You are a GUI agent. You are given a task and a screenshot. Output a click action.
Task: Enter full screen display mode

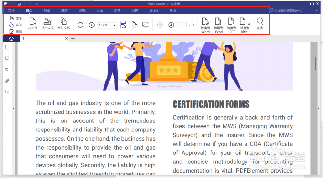point(146,25)
